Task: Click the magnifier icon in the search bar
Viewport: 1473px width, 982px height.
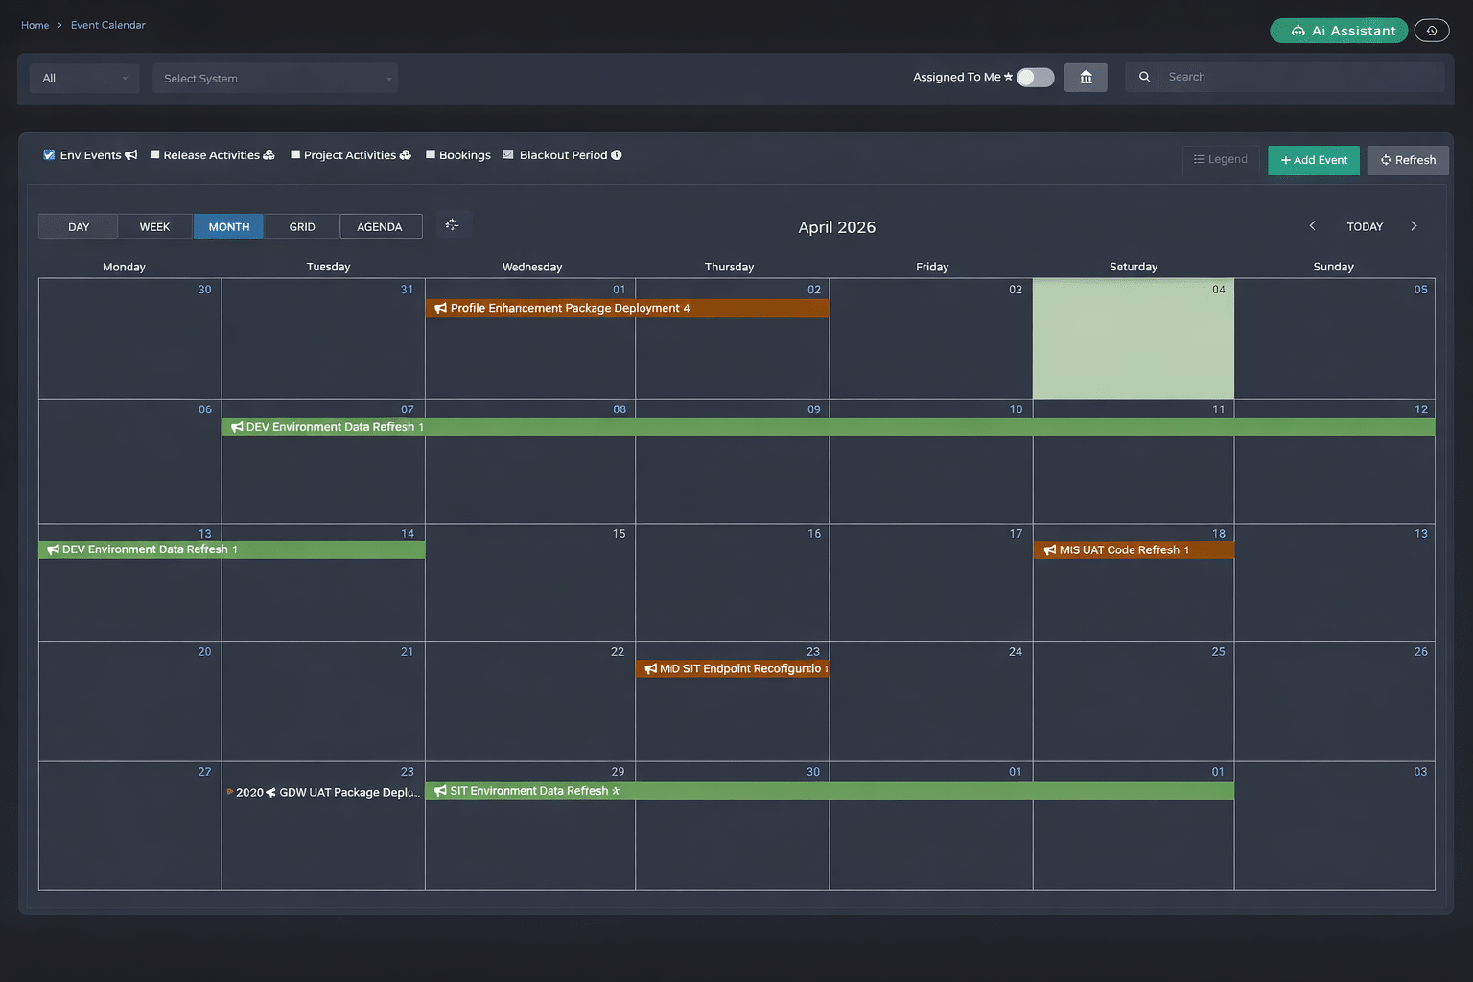Action: 1145,76
